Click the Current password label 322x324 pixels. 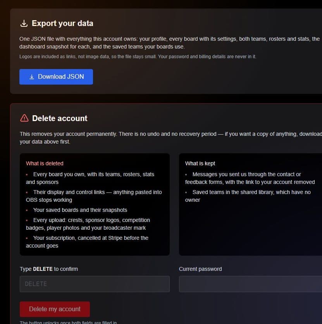pos(200,269)
